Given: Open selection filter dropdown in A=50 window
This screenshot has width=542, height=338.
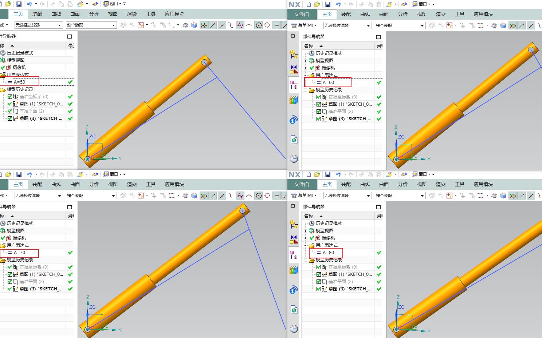Looking at the screenshot, I should pyautogui.click(x=60, y=25).
